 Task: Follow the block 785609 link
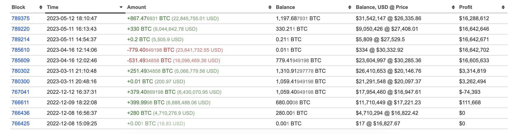[x=21, y=60]
